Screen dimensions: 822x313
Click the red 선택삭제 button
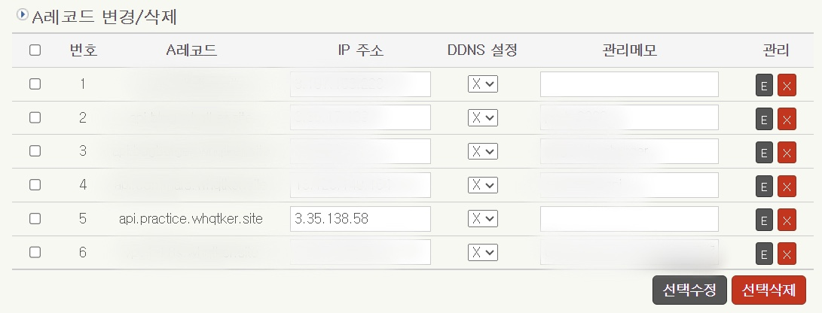769,290
